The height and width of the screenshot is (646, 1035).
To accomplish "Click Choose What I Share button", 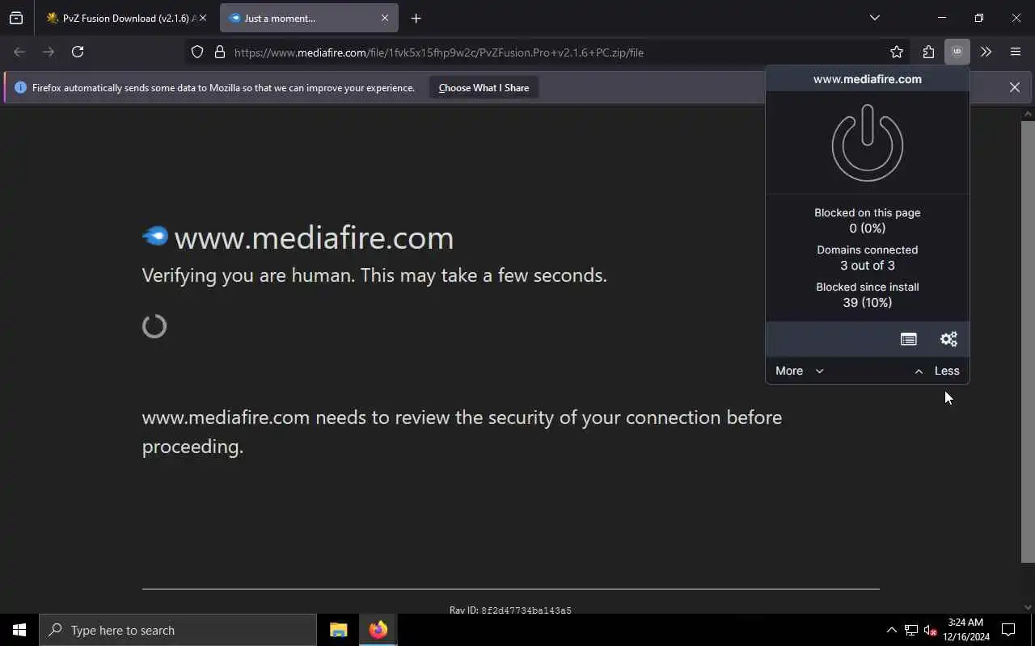I will pos(484,87).
